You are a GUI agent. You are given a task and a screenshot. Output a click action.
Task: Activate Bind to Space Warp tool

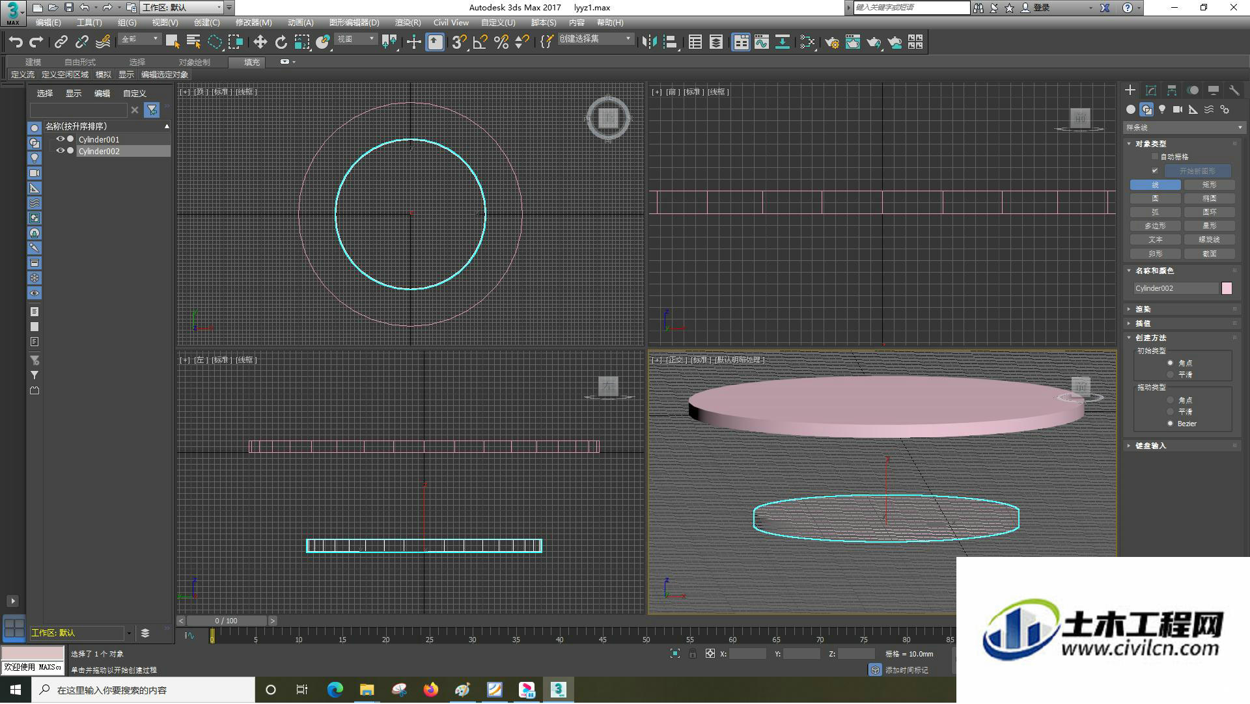(x=103, y=42)
